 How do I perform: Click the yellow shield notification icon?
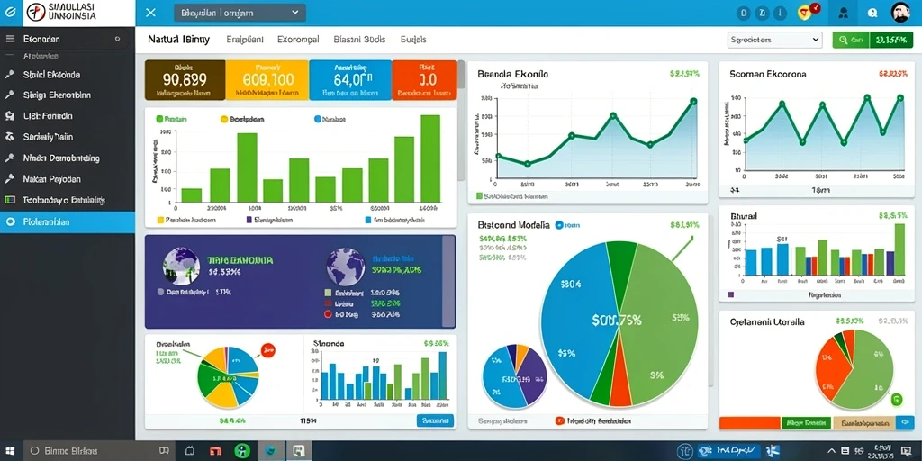(x=805, y=12)
